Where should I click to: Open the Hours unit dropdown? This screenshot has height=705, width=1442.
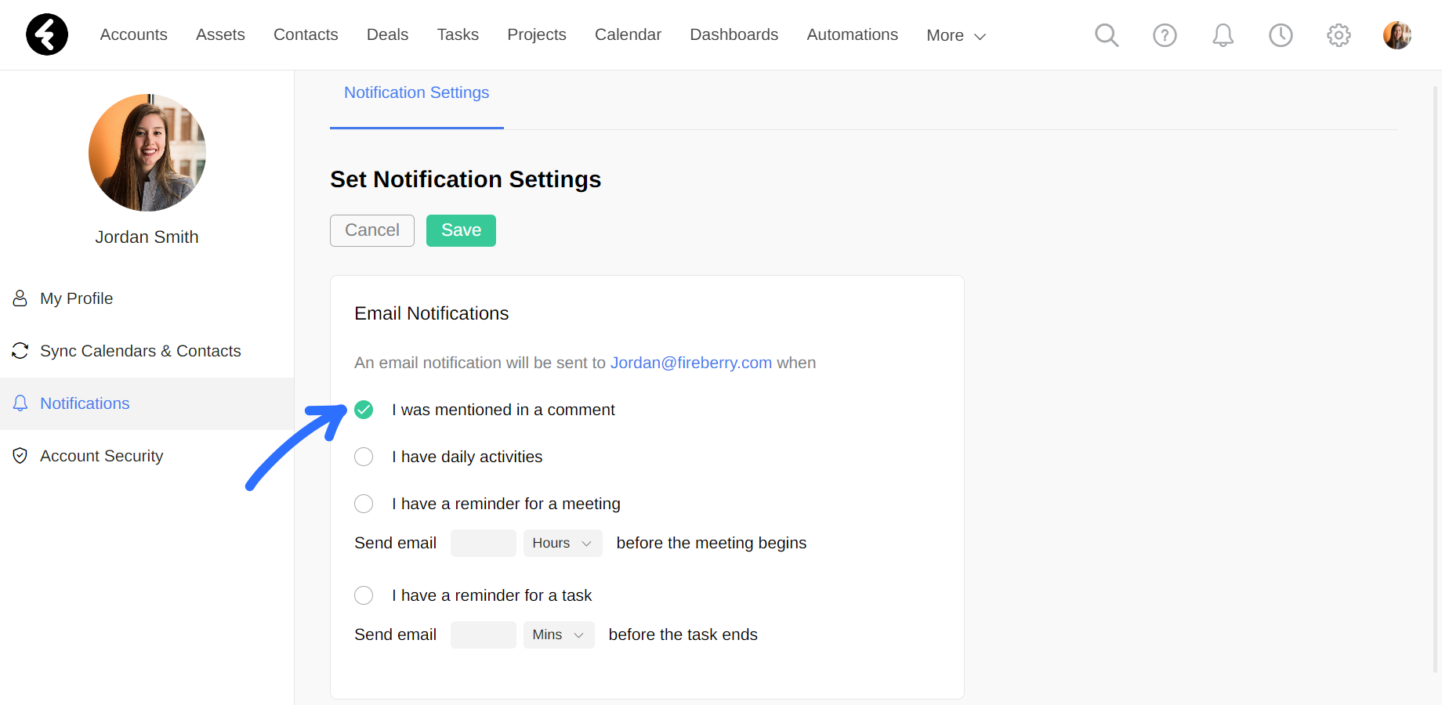pos(563,543)
